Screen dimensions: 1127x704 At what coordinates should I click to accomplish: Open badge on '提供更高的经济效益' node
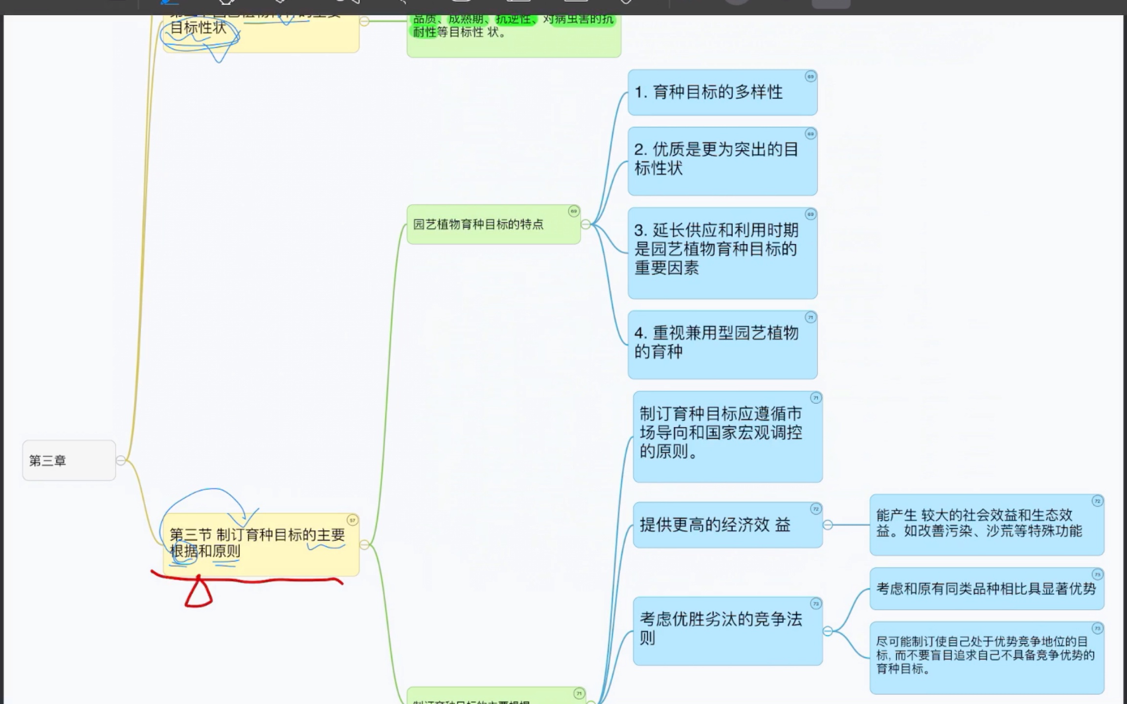click(816, 509)
